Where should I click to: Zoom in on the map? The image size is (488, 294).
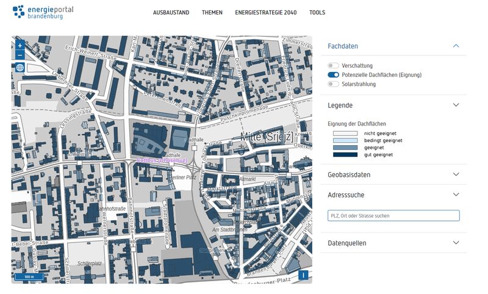(x=20, y=46)
